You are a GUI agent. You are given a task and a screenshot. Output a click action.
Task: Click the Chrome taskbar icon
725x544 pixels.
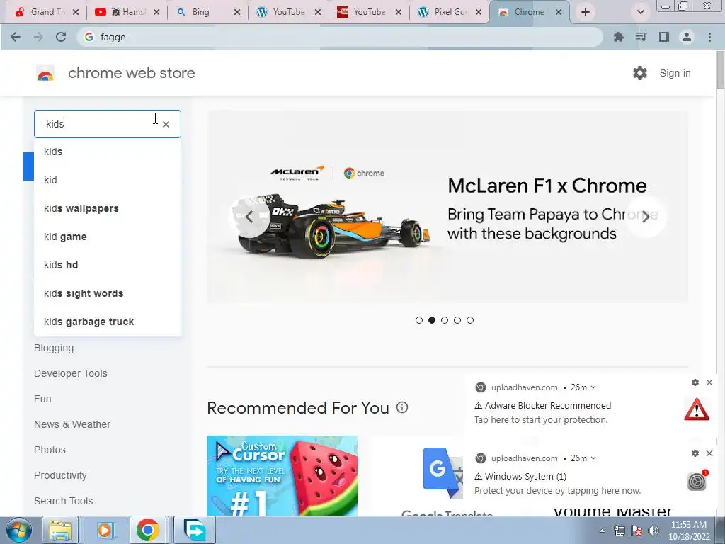(147, 530)
